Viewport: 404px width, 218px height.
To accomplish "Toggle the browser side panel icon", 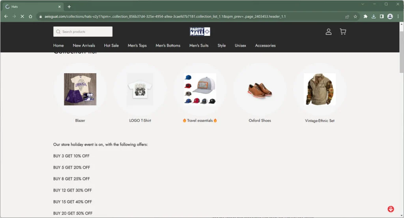I will tap(382, 17).
